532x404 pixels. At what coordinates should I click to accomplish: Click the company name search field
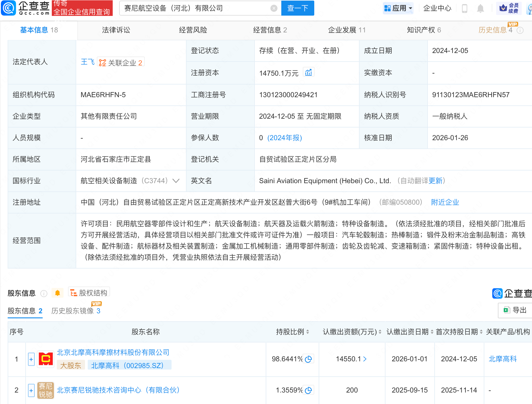pyautogui.click(x=196, y=8)
